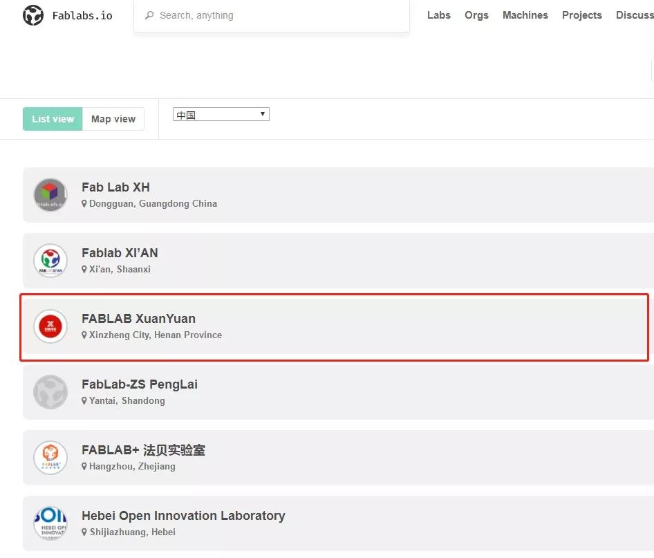Switch to Map view
The image size is (654, 558).
(113, 119)
